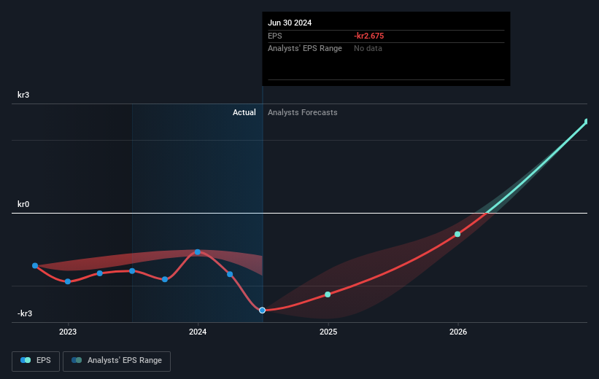Viewport: 599px width, 379px height.
Task: Click the EPS point in late 2023
Action: (x=165, y=279)
